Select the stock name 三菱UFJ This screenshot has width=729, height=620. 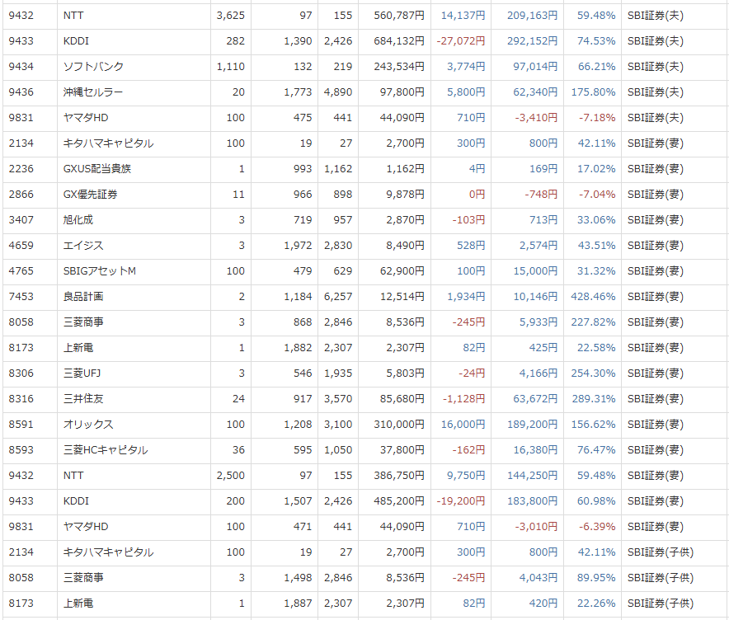click(x=82, y=373)
